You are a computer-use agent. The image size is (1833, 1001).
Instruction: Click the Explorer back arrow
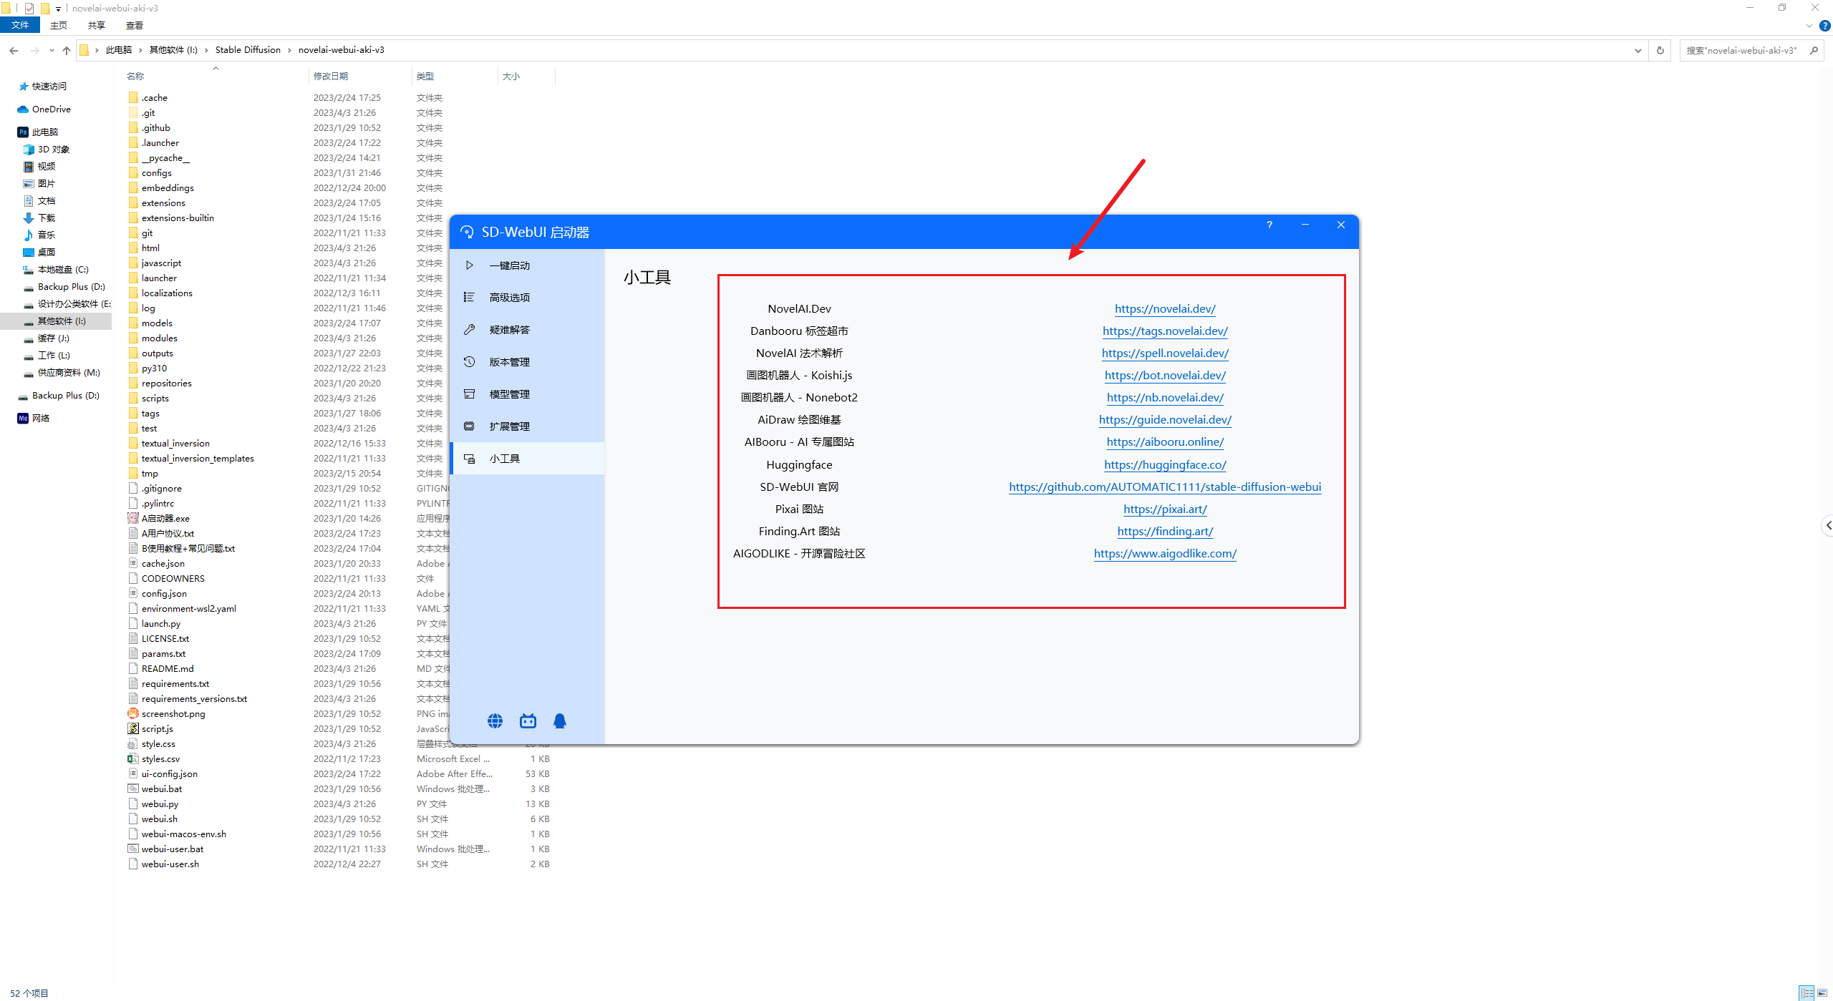(14, 50)
